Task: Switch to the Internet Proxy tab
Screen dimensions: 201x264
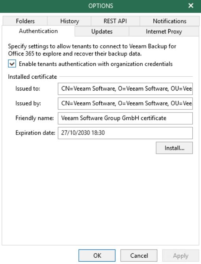Action: click(x=164, y=31)
